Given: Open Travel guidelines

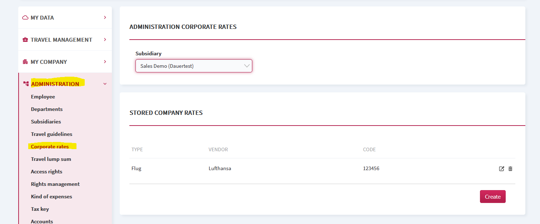Looking at the screenshot, I should 51,134.
